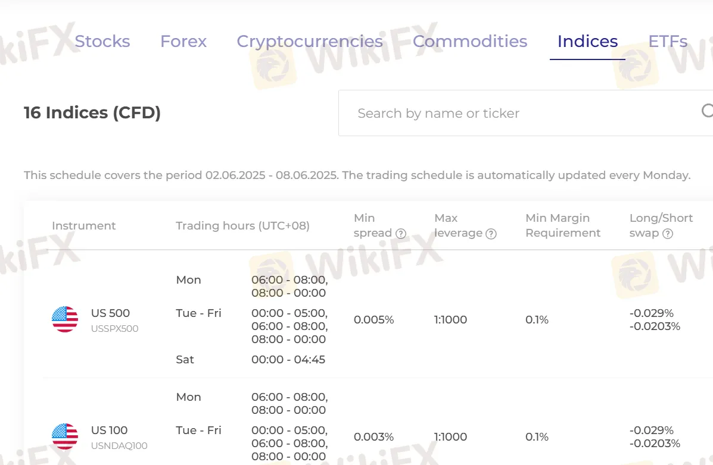Click Max leverage help question icon
Viewport: 713px width, 465px height.
[x=491, y=234]
